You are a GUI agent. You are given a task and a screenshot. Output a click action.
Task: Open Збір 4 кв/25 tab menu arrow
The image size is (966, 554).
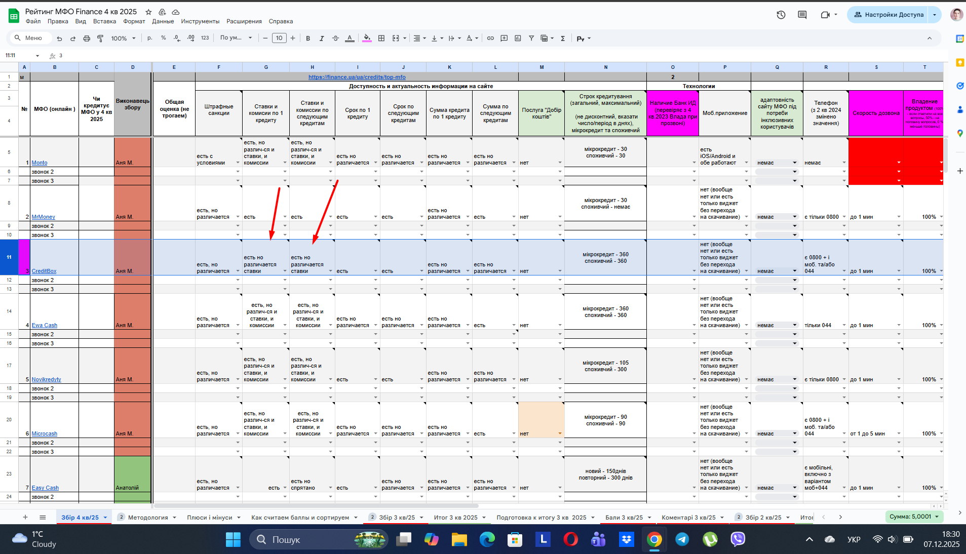click(x=105, y=518)
